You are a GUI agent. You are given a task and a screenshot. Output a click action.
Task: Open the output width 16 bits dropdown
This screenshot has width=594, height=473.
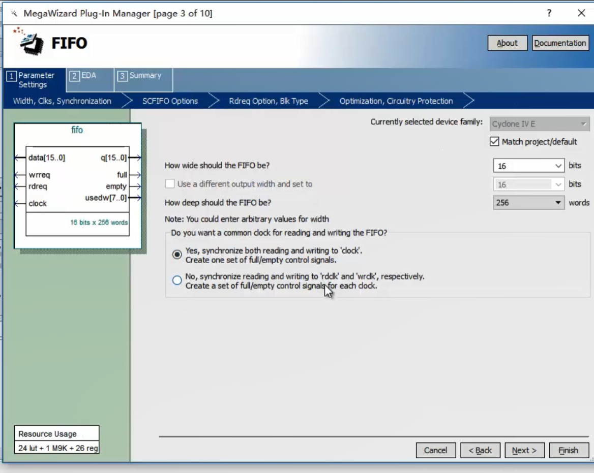[528, 184]
